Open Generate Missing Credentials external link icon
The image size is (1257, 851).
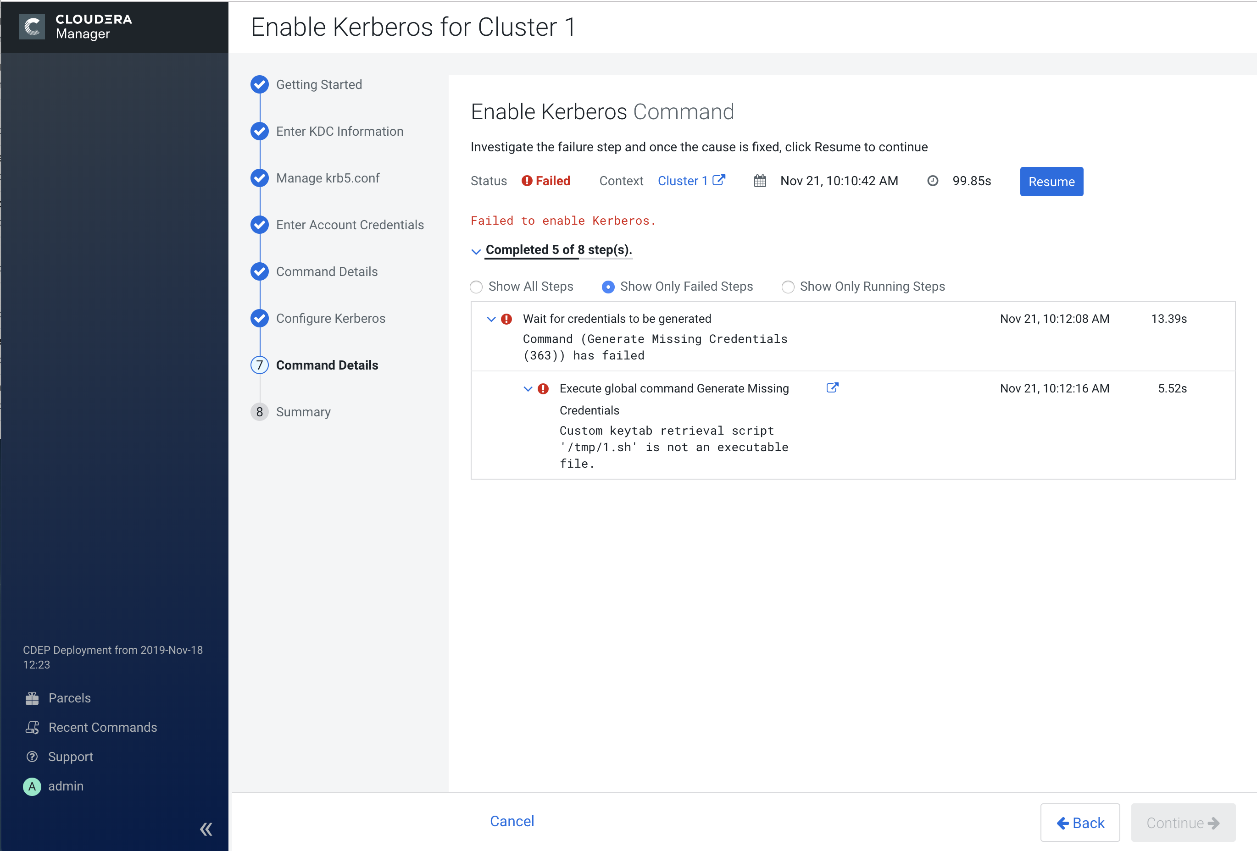click(x=832, y=387)
